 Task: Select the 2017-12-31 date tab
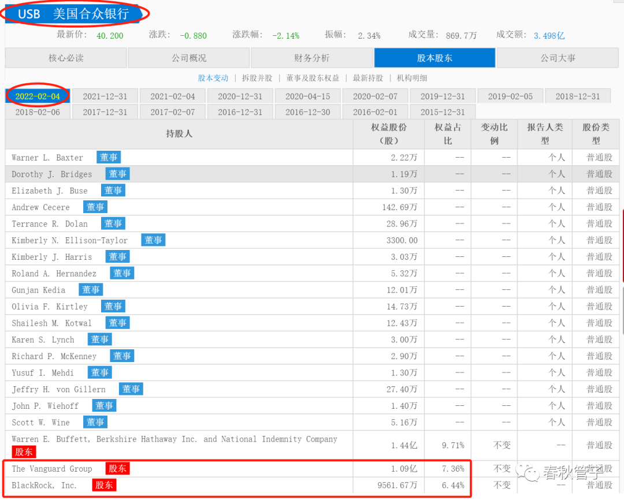(105, 112)
